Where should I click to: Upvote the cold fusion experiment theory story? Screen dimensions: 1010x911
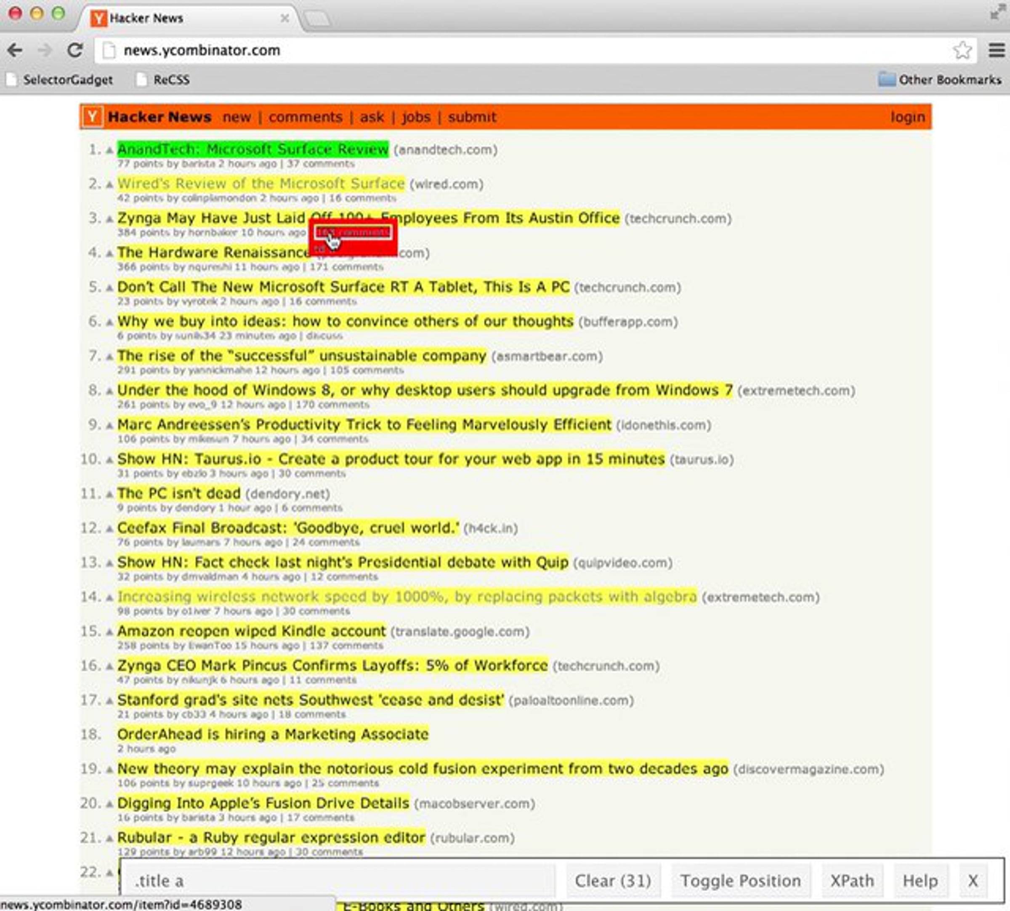pos(109,770)
